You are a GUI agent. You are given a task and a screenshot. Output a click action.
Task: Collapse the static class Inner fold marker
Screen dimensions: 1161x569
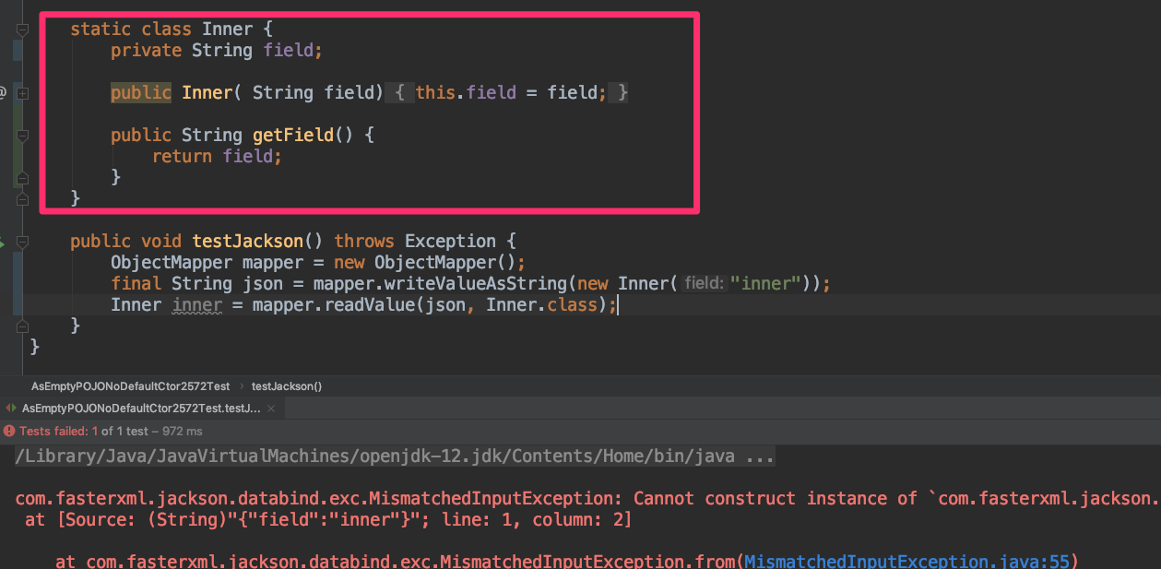tap(23, 30)
